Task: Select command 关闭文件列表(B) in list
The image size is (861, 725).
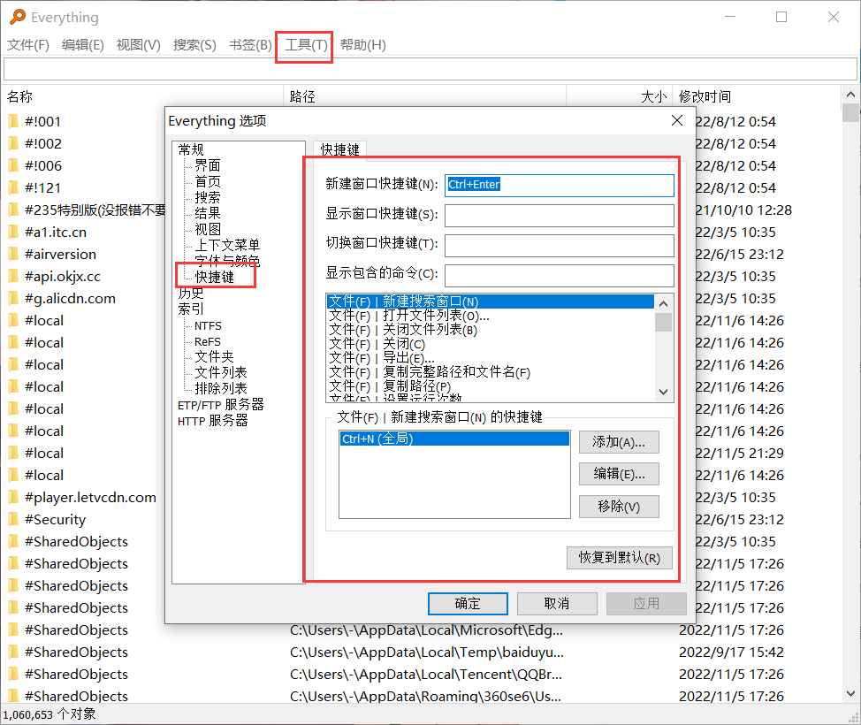Action: [490, 330]
